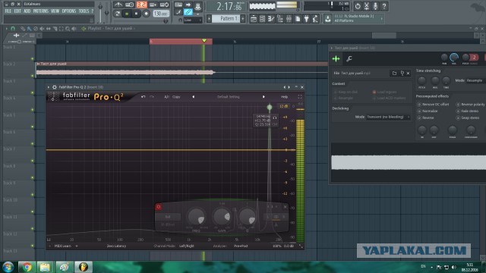This screenshot has width=486, height=273.
Task: Click the Pro-Q 2 undo arrow
Action: click(x=144, y=97)
